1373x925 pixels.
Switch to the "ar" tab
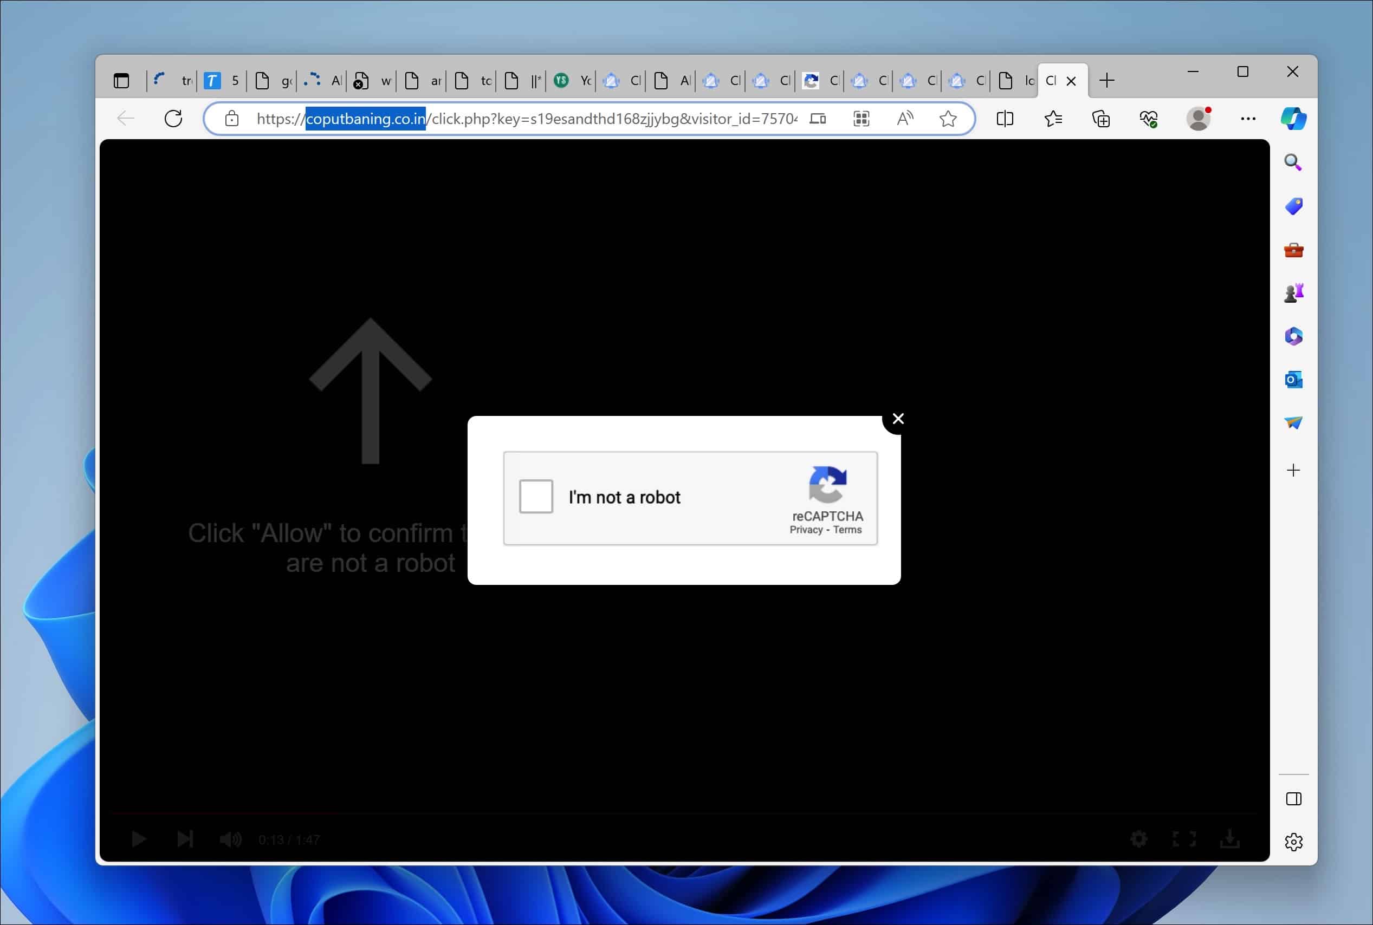click(422, 81)
